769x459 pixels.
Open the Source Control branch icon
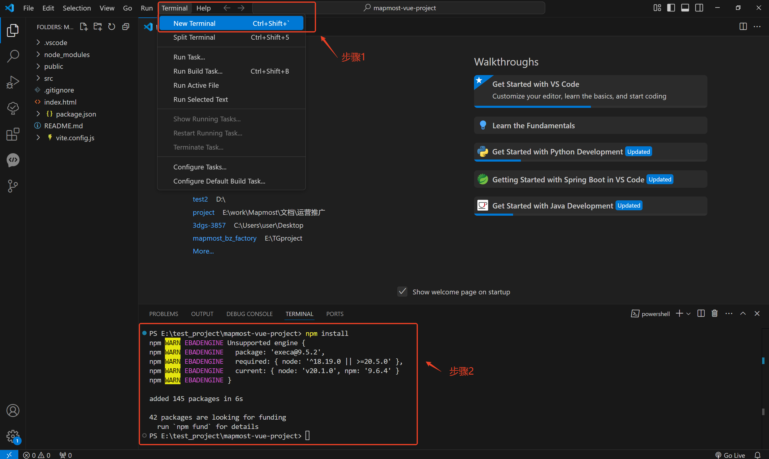pos(13,186)
